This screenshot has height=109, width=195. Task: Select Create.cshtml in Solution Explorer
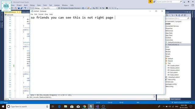(x=175, y=66)
